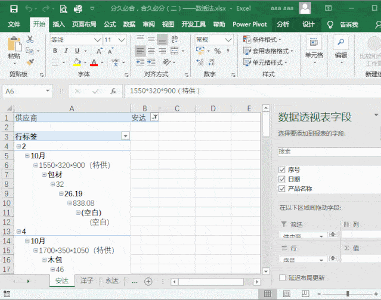The image size is (381, 300).
Task: Uncheck the 序号 field checkbox
Action: 281,170
